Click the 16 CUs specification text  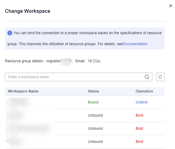point(94,61)
